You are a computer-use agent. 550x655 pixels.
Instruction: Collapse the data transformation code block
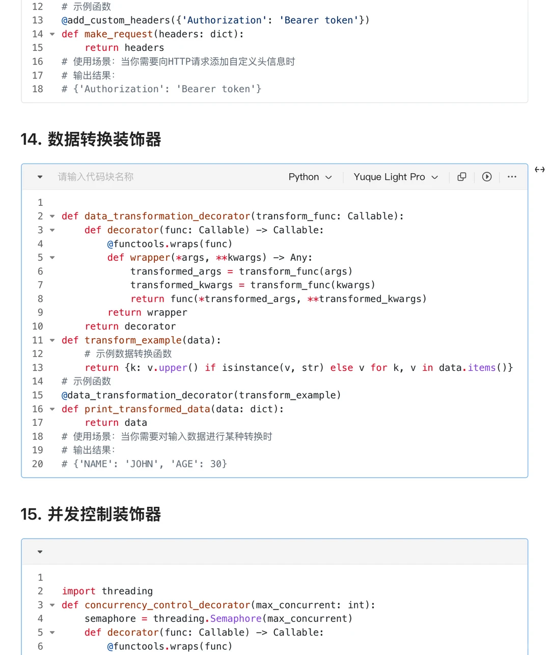click(x=40, y=177)
